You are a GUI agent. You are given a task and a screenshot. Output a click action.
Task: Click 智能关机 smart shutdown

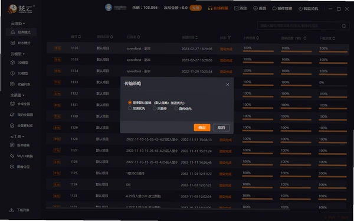point(308,9)
